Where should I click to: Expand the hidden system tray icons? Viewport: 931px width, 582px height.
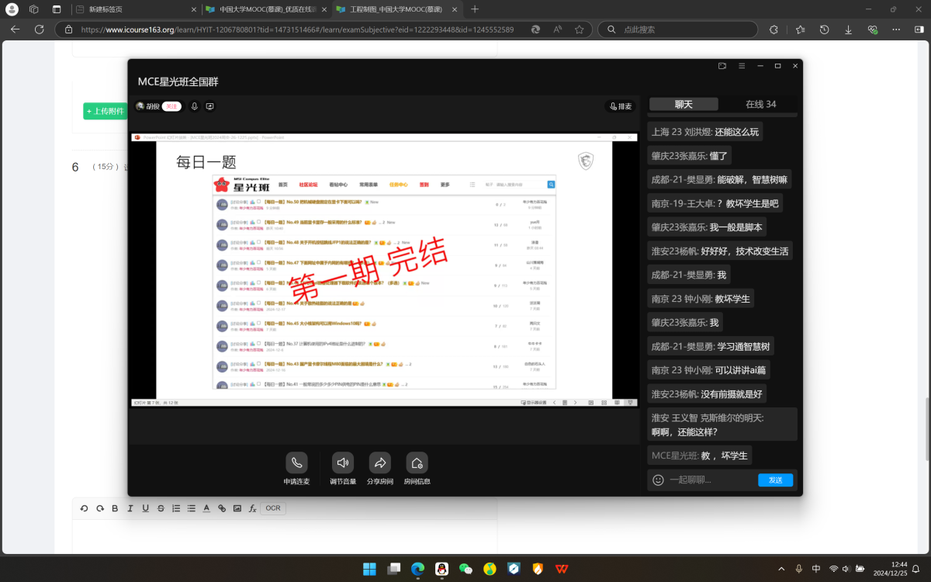click(780, 569)
